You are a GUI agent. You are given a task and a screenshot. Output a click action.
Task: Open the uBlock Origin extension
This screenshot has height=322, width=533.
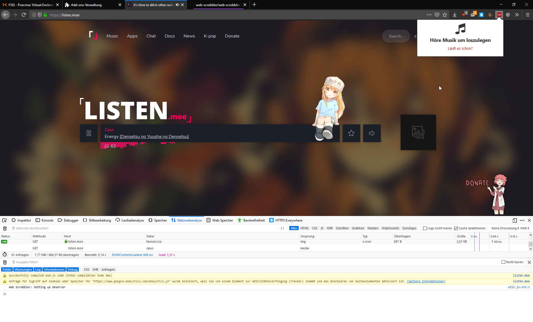point(464,15)
